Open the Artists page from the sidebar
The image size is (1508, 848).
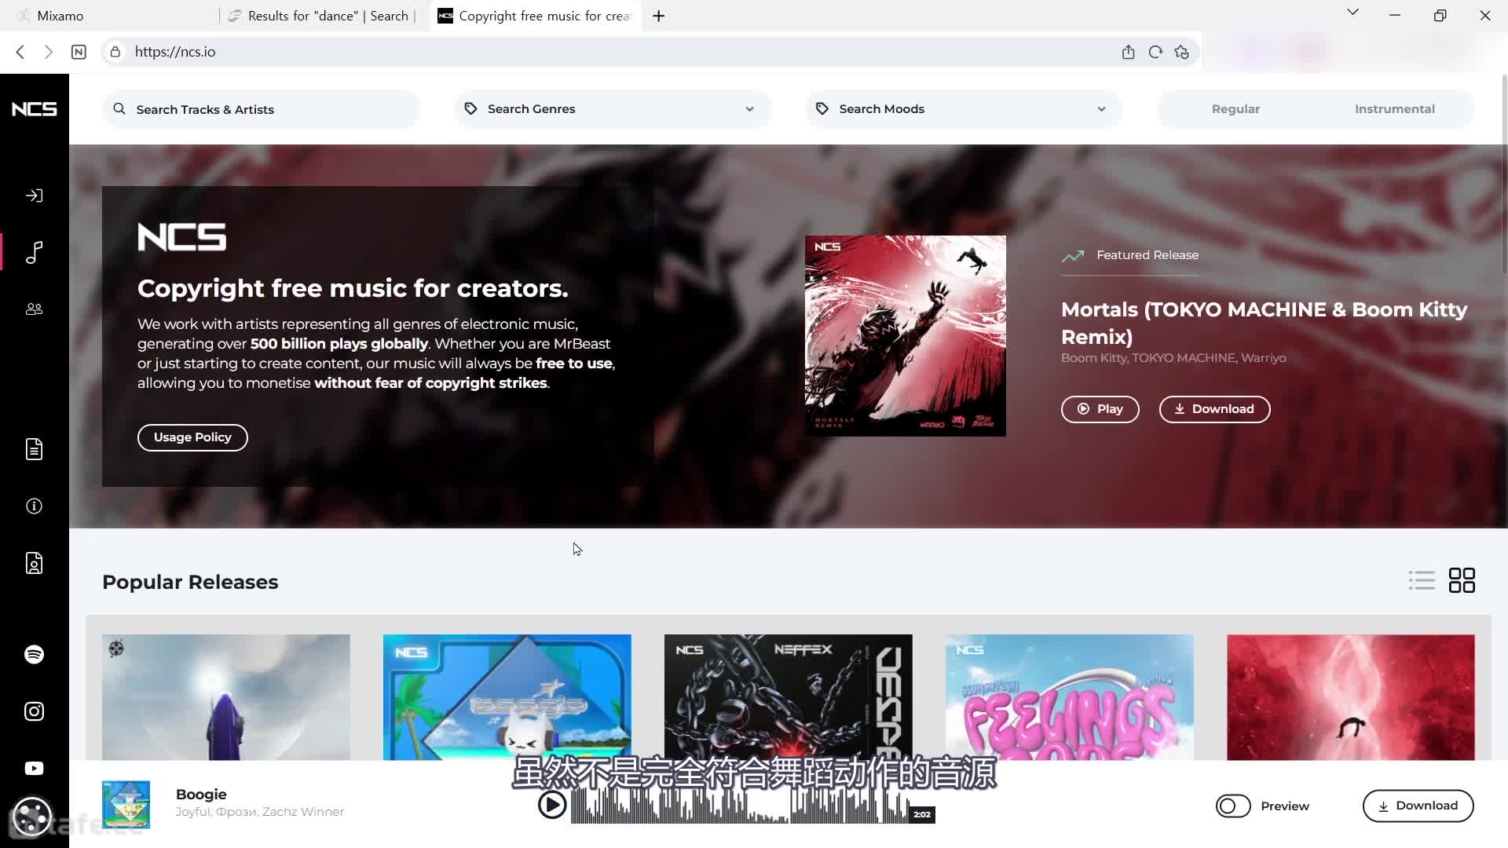[x=34, y=309]
